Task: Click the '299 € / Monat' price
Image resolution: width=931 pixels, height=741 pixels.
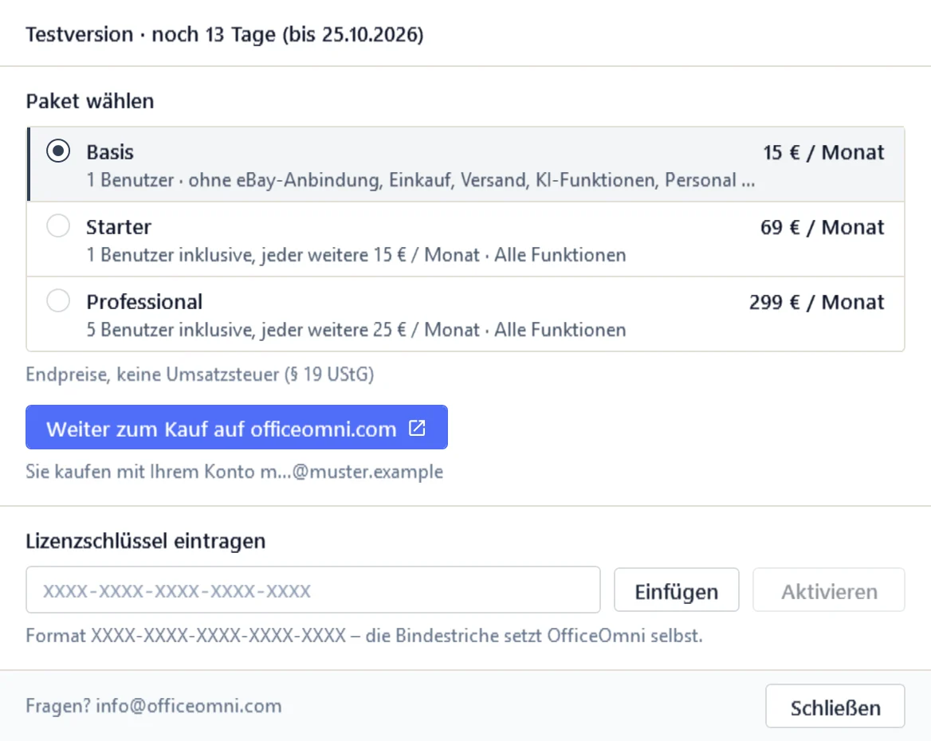Action: pyautogui.click(x=816, y=302)
